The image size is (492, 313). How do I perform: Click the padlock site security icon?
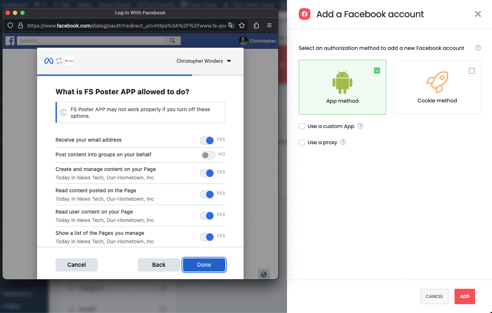pyautogui.click(x=21, y=26)
